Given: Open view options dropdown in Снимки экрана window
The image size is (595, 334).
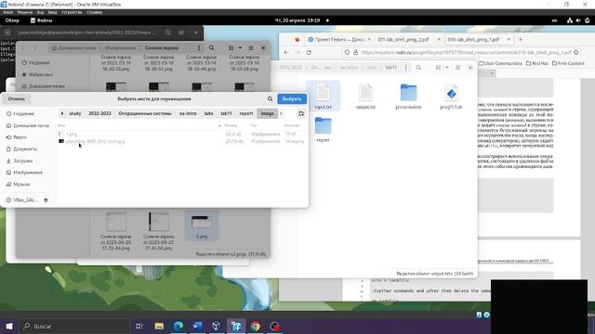Looking at the screenshot, I should click(x=240, y=48).
